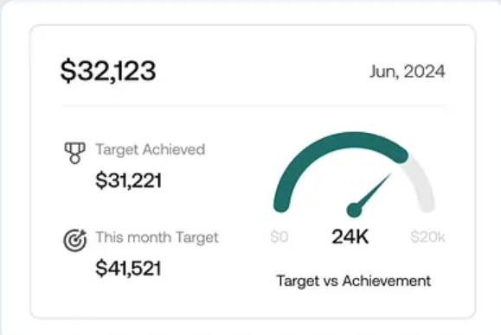Click the gauge needle pivot circle

pyautogui.click(x=354, y=210)
